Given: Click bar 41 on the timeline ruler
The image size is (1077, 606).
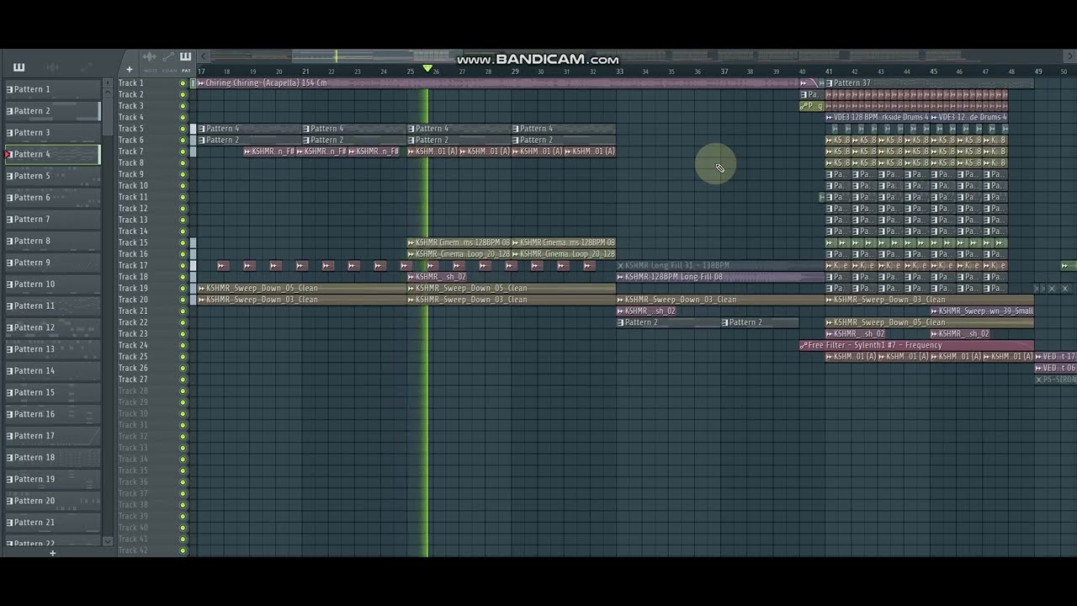Looking at the screenshot, I should point(829,72).
